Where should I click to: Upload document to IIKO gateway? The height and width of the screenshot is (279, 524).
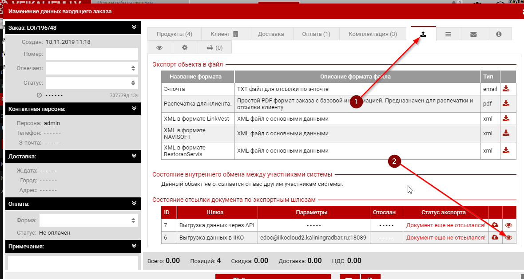pos(495,238)
